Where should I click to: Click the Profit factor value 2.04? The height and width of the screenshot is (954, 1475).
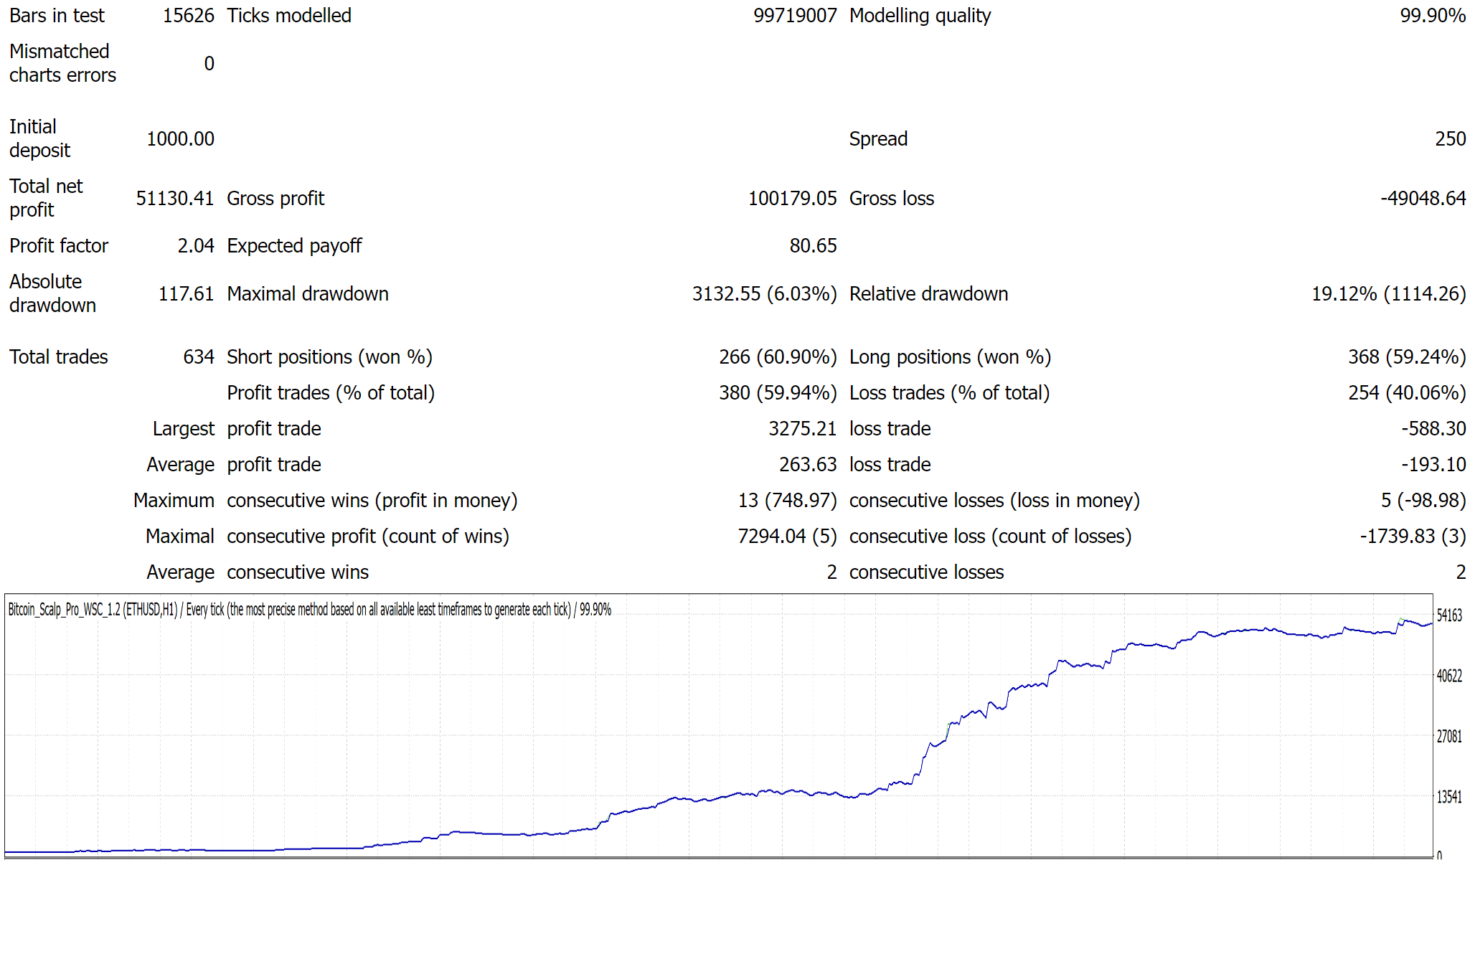(195, 246)
